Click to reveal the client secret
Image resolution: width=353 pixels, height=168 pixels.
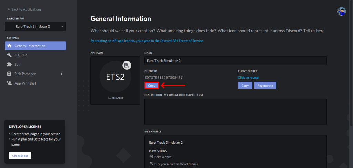[248, 78]
